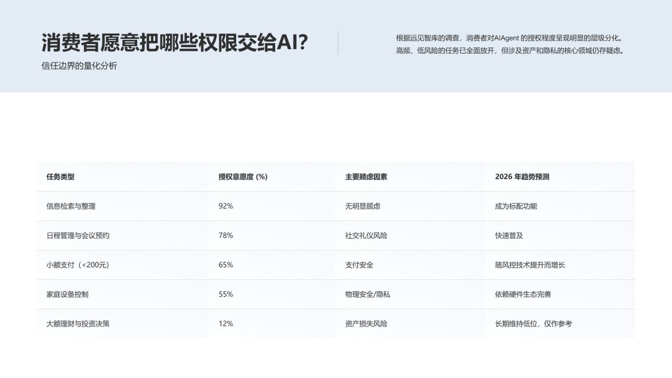Click the 授权意愿度 (%) column header
The width and height of the screenshot is (672, 378).
click(x=271, y=177)
